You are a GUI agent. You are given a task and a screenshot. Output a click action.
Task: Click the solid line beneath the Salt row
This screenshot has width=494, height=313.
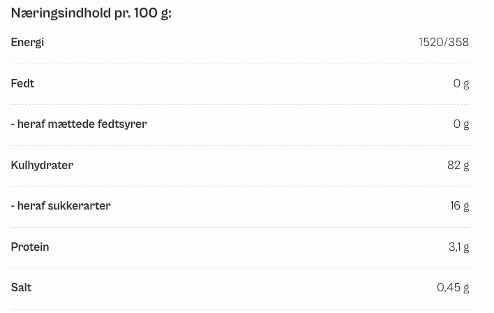pos(240,310)
